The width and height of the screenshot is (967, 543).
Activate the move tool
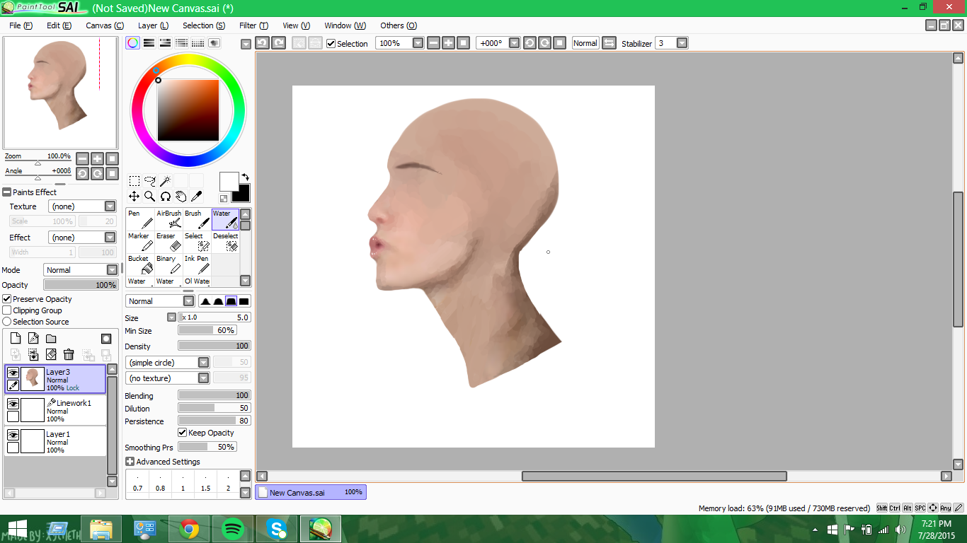tap(134, 197)
